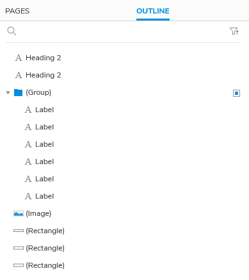The width and height of the screenshot is (249, 280).
Task: Click the text icon of the first Label
Action: pyautogui.click(x=28, y=110)
